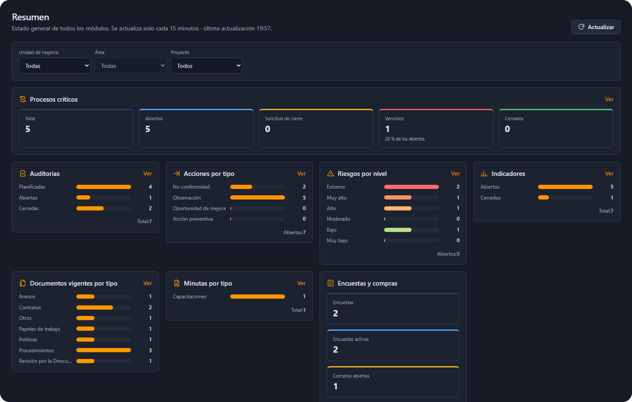This screenshot has height=402, width=632.
Task: Open Ver link in Acciones por tipo
Action: click(301, 173)
